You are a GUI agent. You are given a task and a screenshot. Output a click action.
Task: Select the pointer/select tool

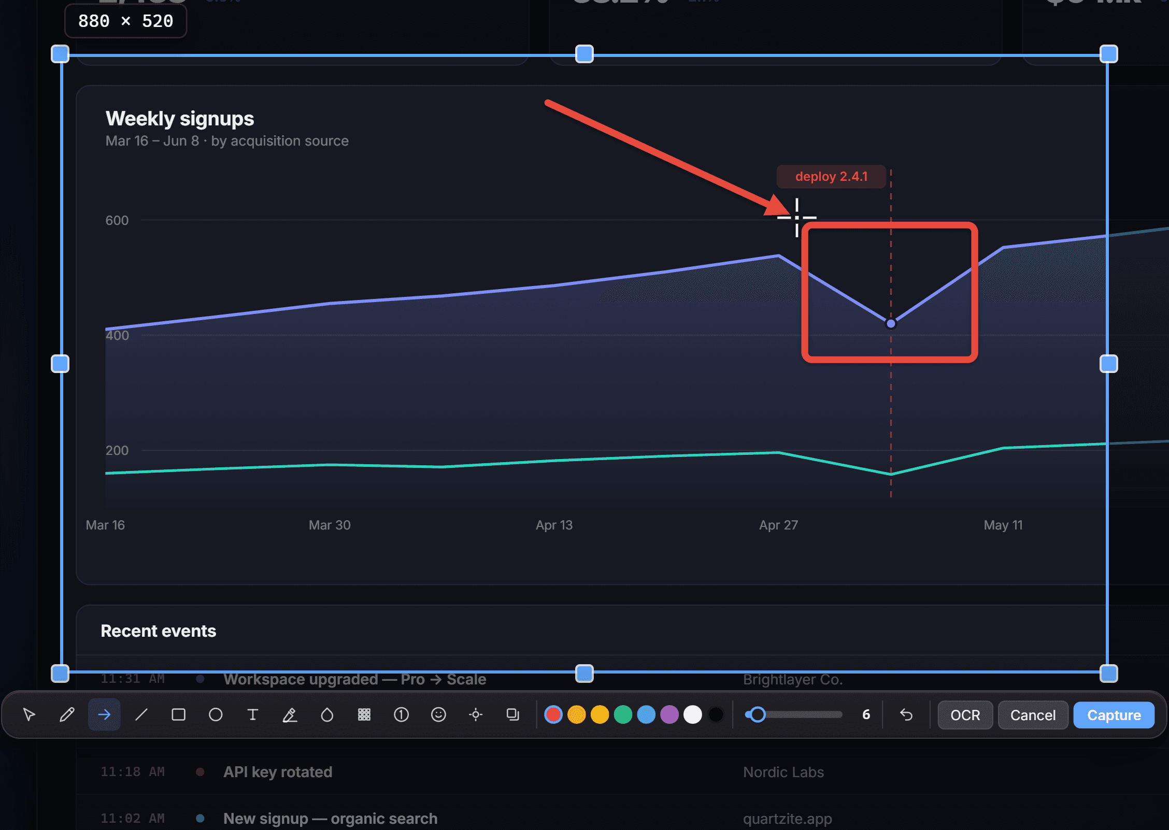(30, 715)
